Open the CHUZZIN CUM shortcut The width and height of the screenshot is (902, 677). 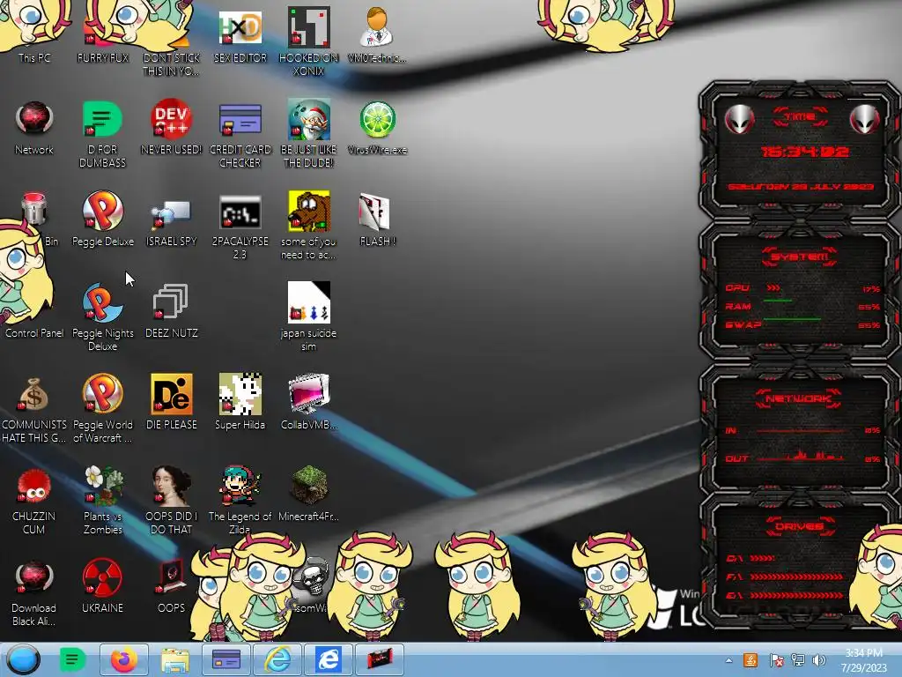coord(34,500)
